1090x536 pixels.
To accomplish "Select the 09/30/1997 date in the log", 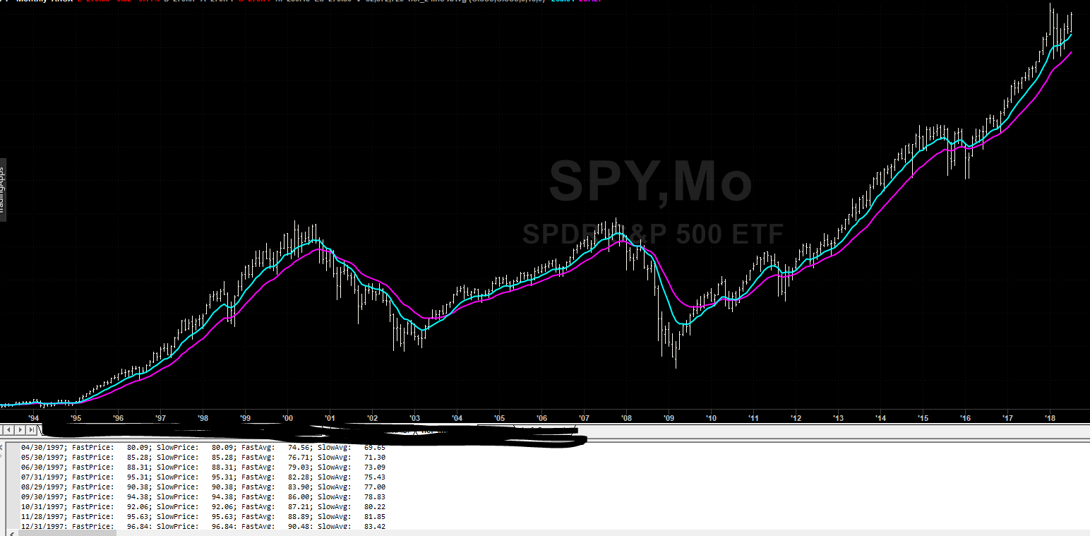I will 44,496.
